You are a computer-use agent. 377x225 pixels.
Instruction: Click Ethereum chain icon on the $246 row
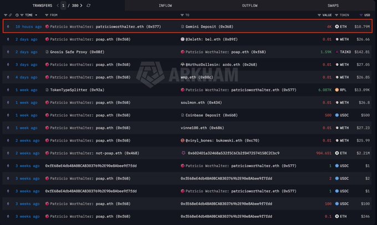[x=8, y=216]
